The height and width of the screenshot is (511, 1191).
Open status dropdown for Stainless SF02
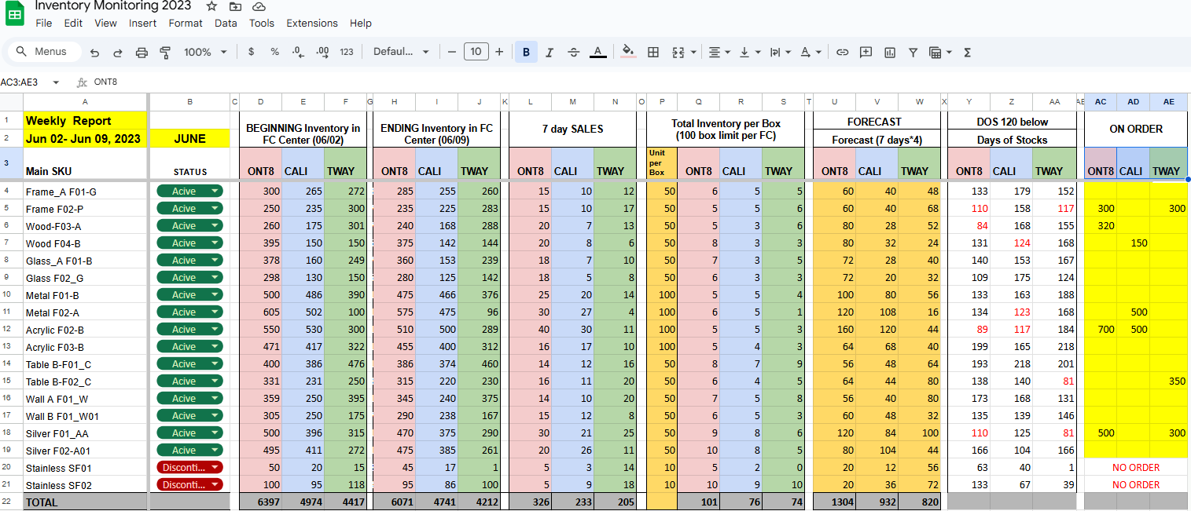[x=215, y=485]
